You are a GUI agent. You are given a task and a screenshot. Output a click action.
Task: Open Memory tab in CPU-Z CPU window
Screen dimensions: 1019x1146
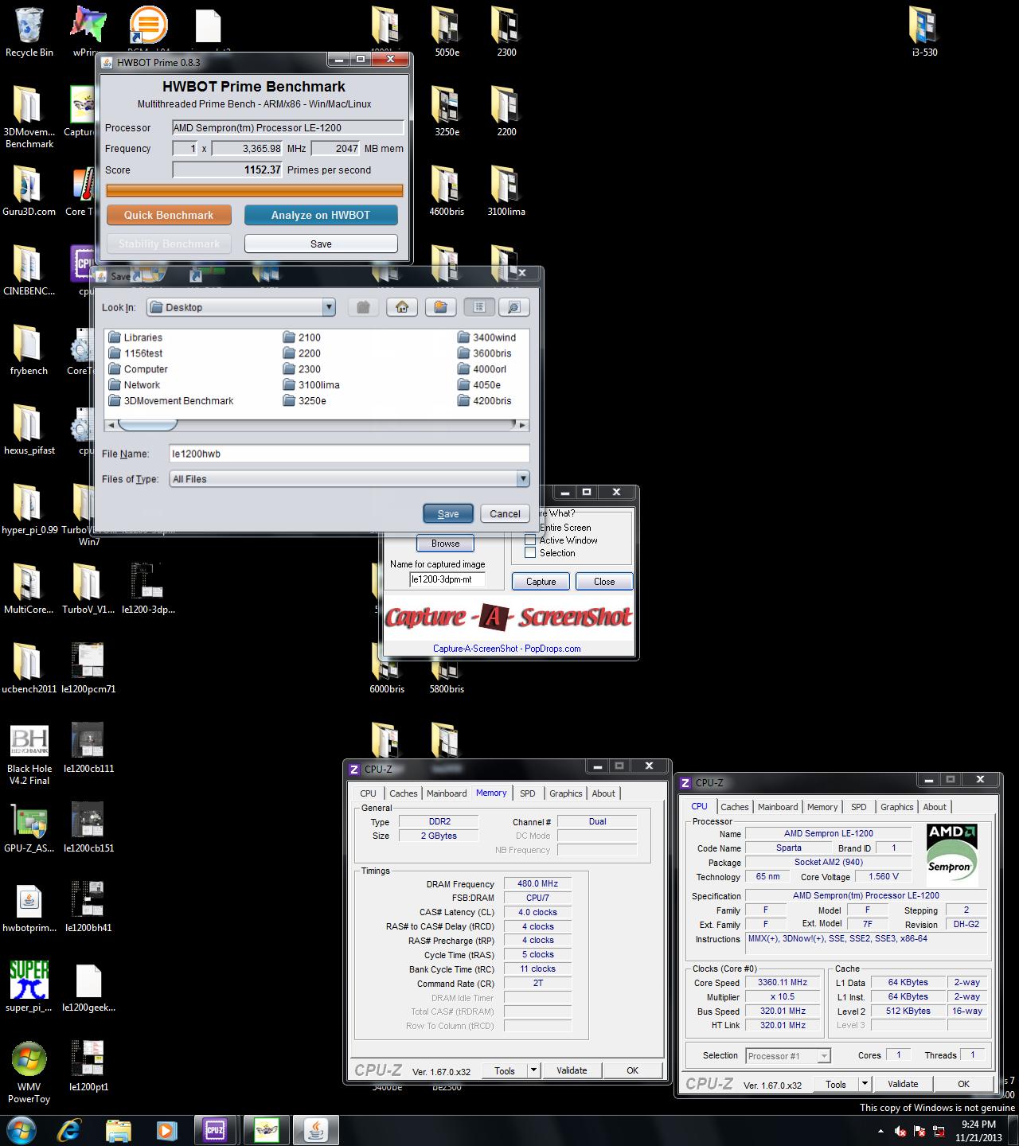click(822, 807)
